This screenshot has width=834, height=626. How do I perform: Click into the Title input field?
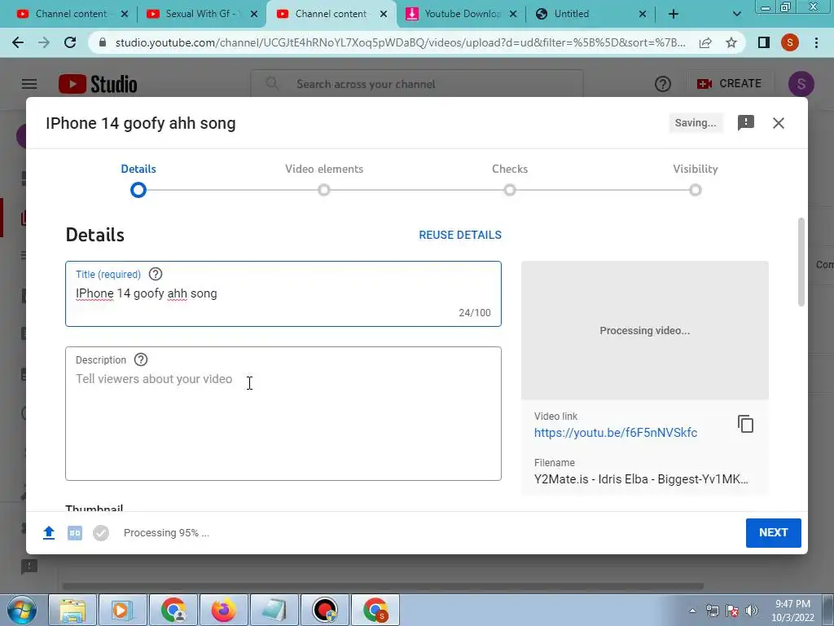(x=283, y=293)
